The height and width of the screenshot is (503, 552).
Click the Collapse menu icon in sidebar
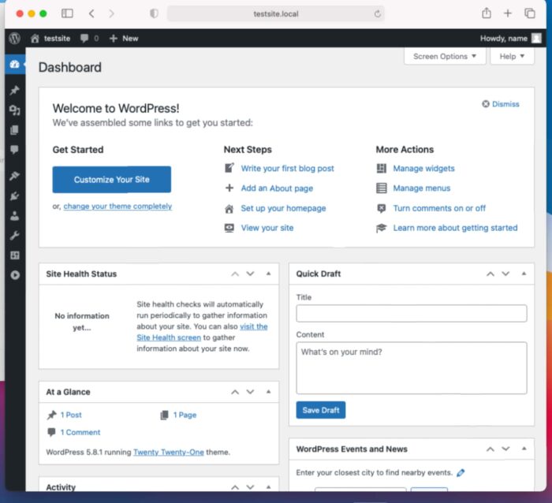pyautogui.click(x=14, y=275)
